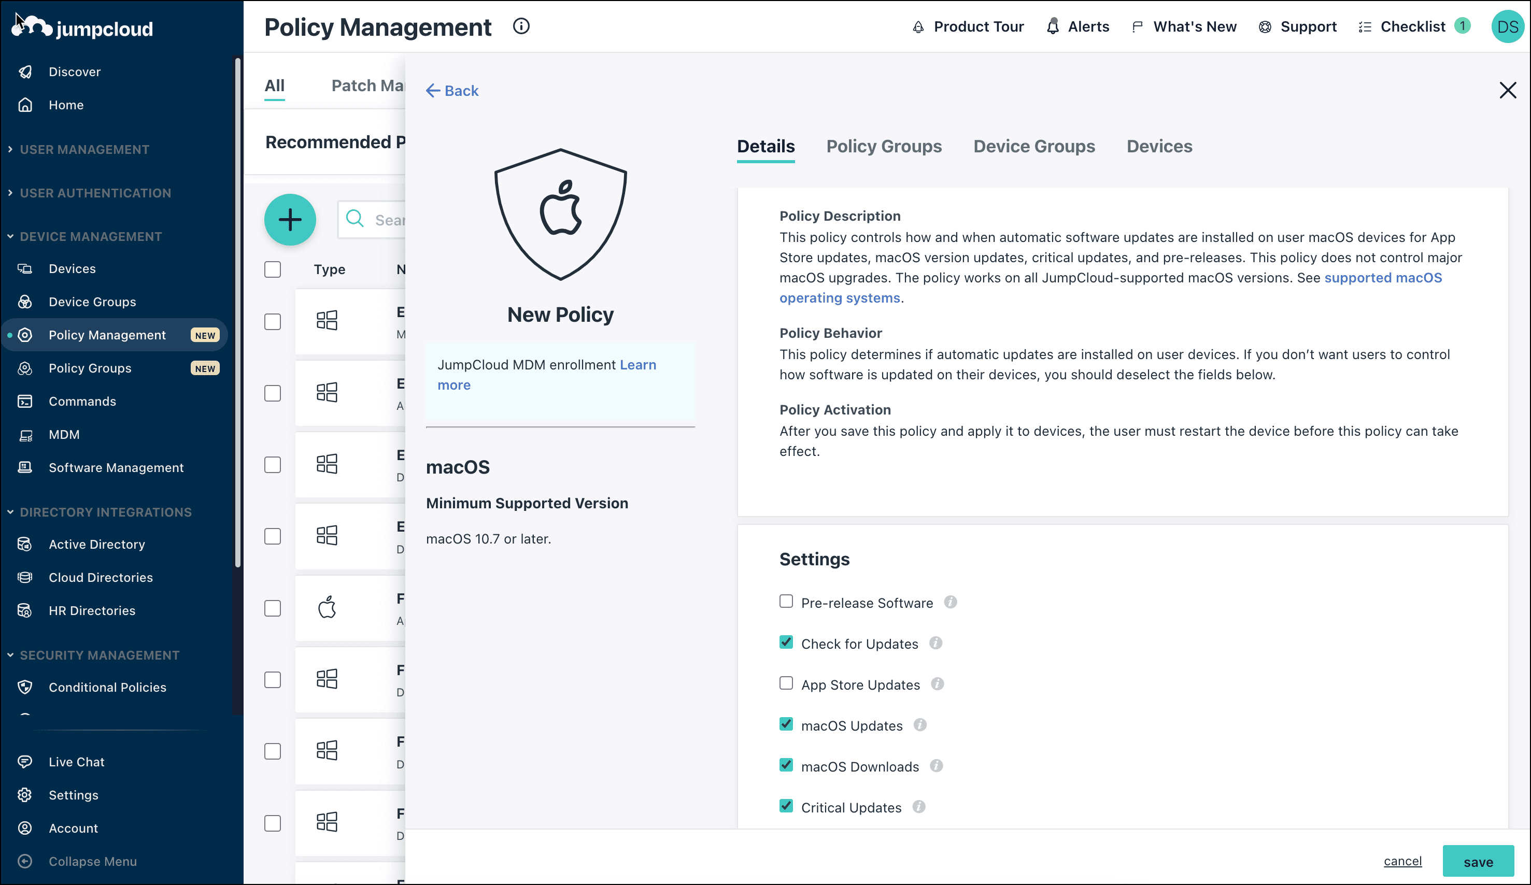The width and height of the screenshot is (1531, 885).
Task: Show info for App Store Updates setting
Action: [x=938, y=684]
